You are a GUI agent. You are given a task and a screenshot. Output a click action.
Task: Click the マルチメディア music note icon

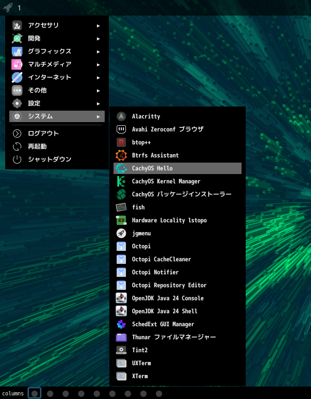coord(17,64)
